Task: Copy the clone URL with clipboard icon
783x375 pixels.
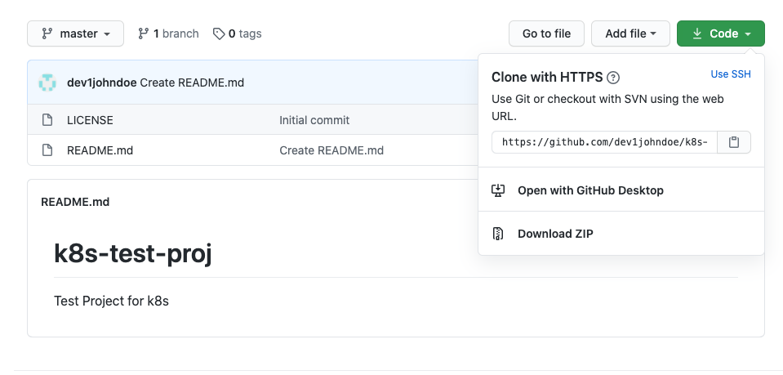Action: click(x=733, y=142)
